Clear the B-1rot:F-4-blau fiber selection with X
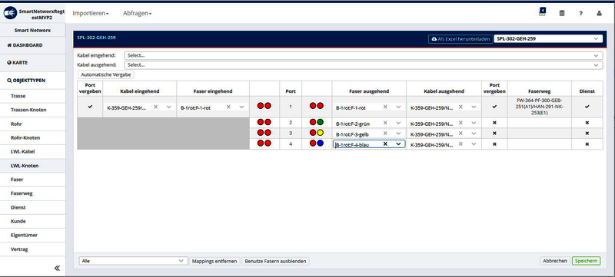615x277 pixels. (x=385, y=144)
